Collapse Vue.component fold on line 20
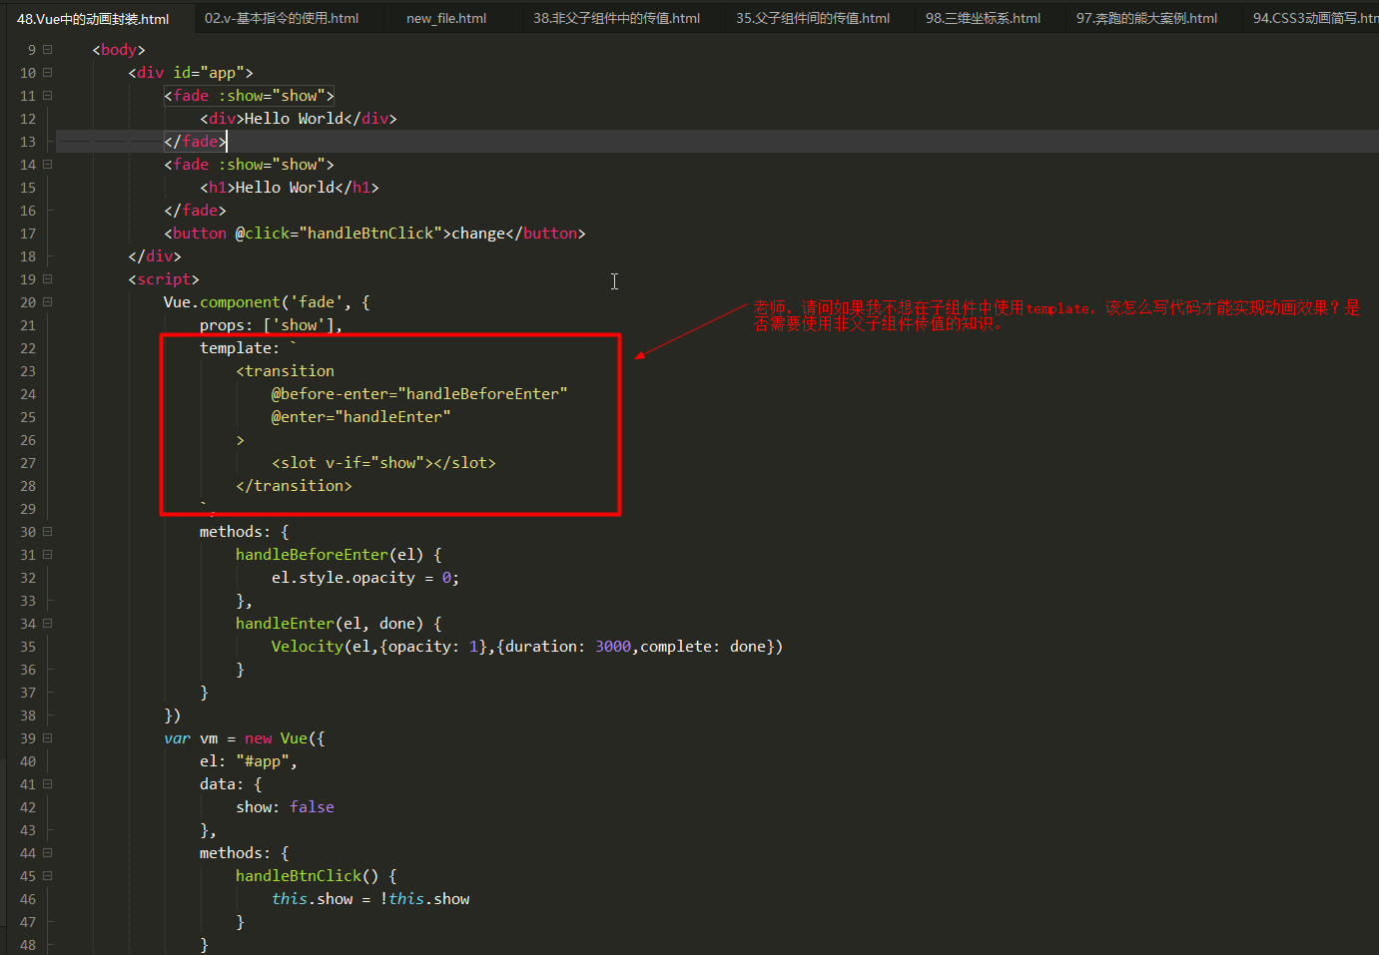The image size is (1379, 955). (x=47, y=301)
